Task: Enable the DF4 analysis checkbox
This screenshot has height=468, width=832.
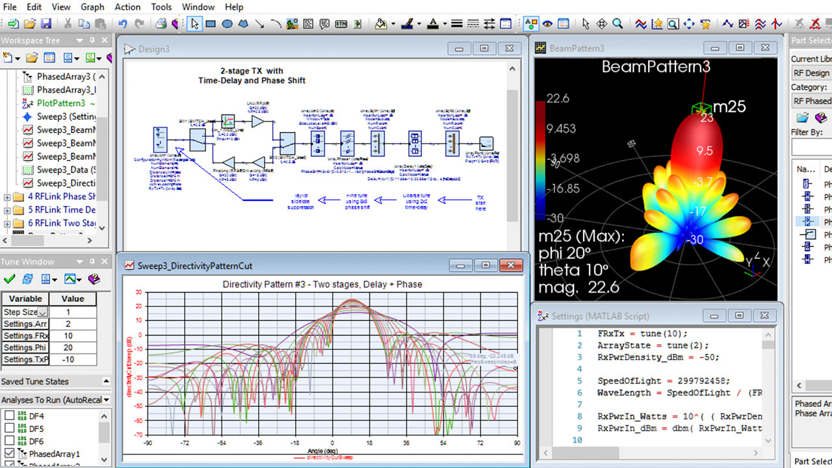Action: click(10, 416)
